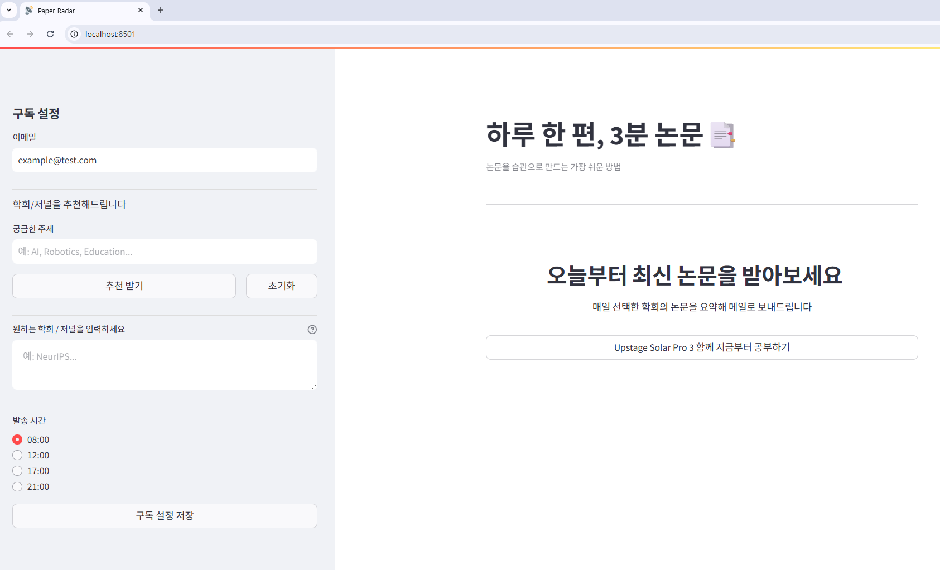Screen dimensions: 940x570
Task: Click the 발송 시간 label
Action: [29, 421]
